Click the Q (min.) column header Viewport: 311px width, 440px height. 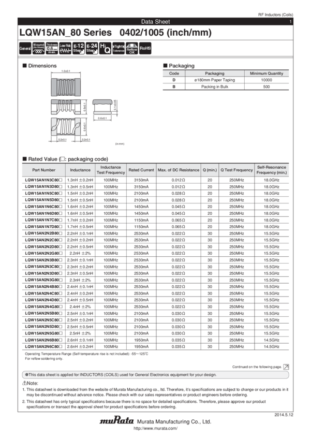pyautogui.click(x=210, y=170)
